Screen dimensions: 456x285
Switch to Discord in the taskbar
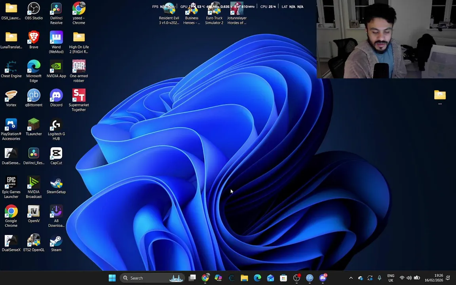[x=323, y=278]
